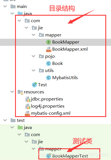The height and width of the screenshot is (160, 111).
Task: Click the jie package icon under main
Action: (x=34, y=28)
